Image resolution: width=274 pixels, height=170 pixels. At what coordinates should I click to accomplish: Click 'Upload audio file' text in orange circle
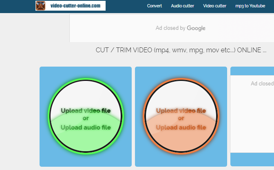[181, 127]
